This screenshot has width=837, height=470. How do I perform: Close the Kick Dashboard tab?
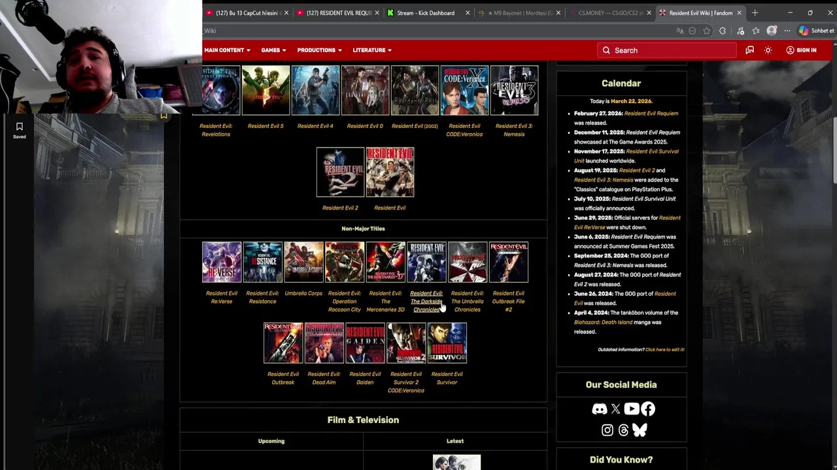(468, 12)
